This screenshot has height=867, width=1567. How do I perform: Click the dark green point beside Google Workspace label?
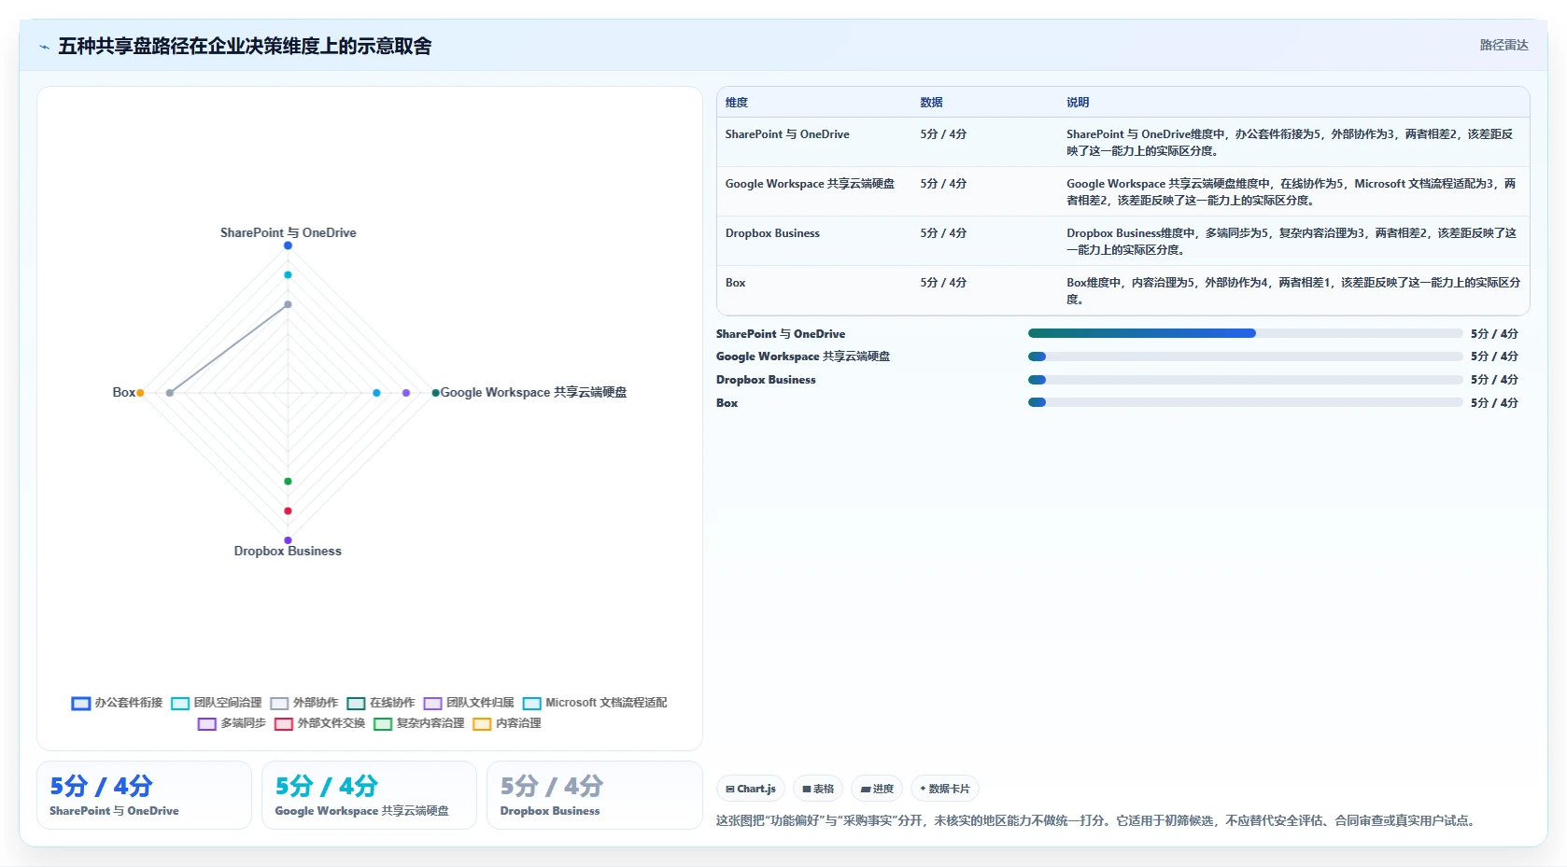(x=435, y=393)
